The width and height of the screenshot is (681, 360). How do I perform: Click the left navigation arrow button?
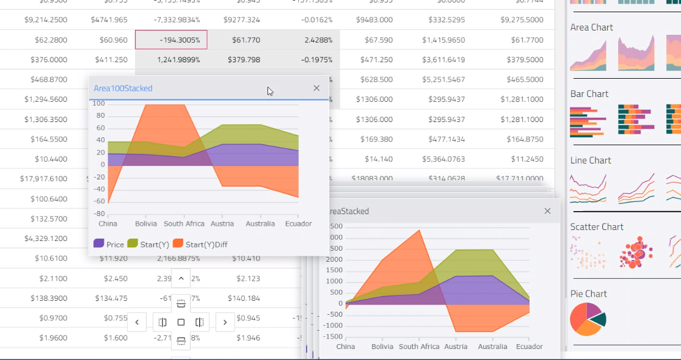(137, 322)
